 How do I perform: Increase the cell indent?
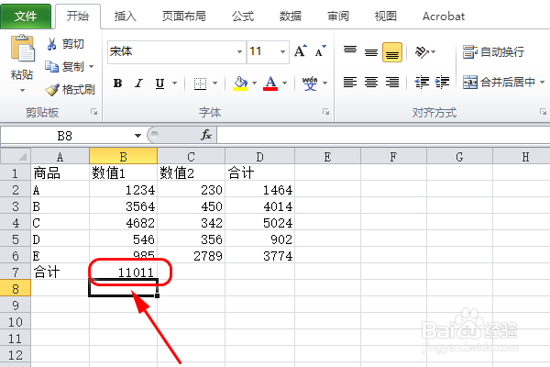442,83
